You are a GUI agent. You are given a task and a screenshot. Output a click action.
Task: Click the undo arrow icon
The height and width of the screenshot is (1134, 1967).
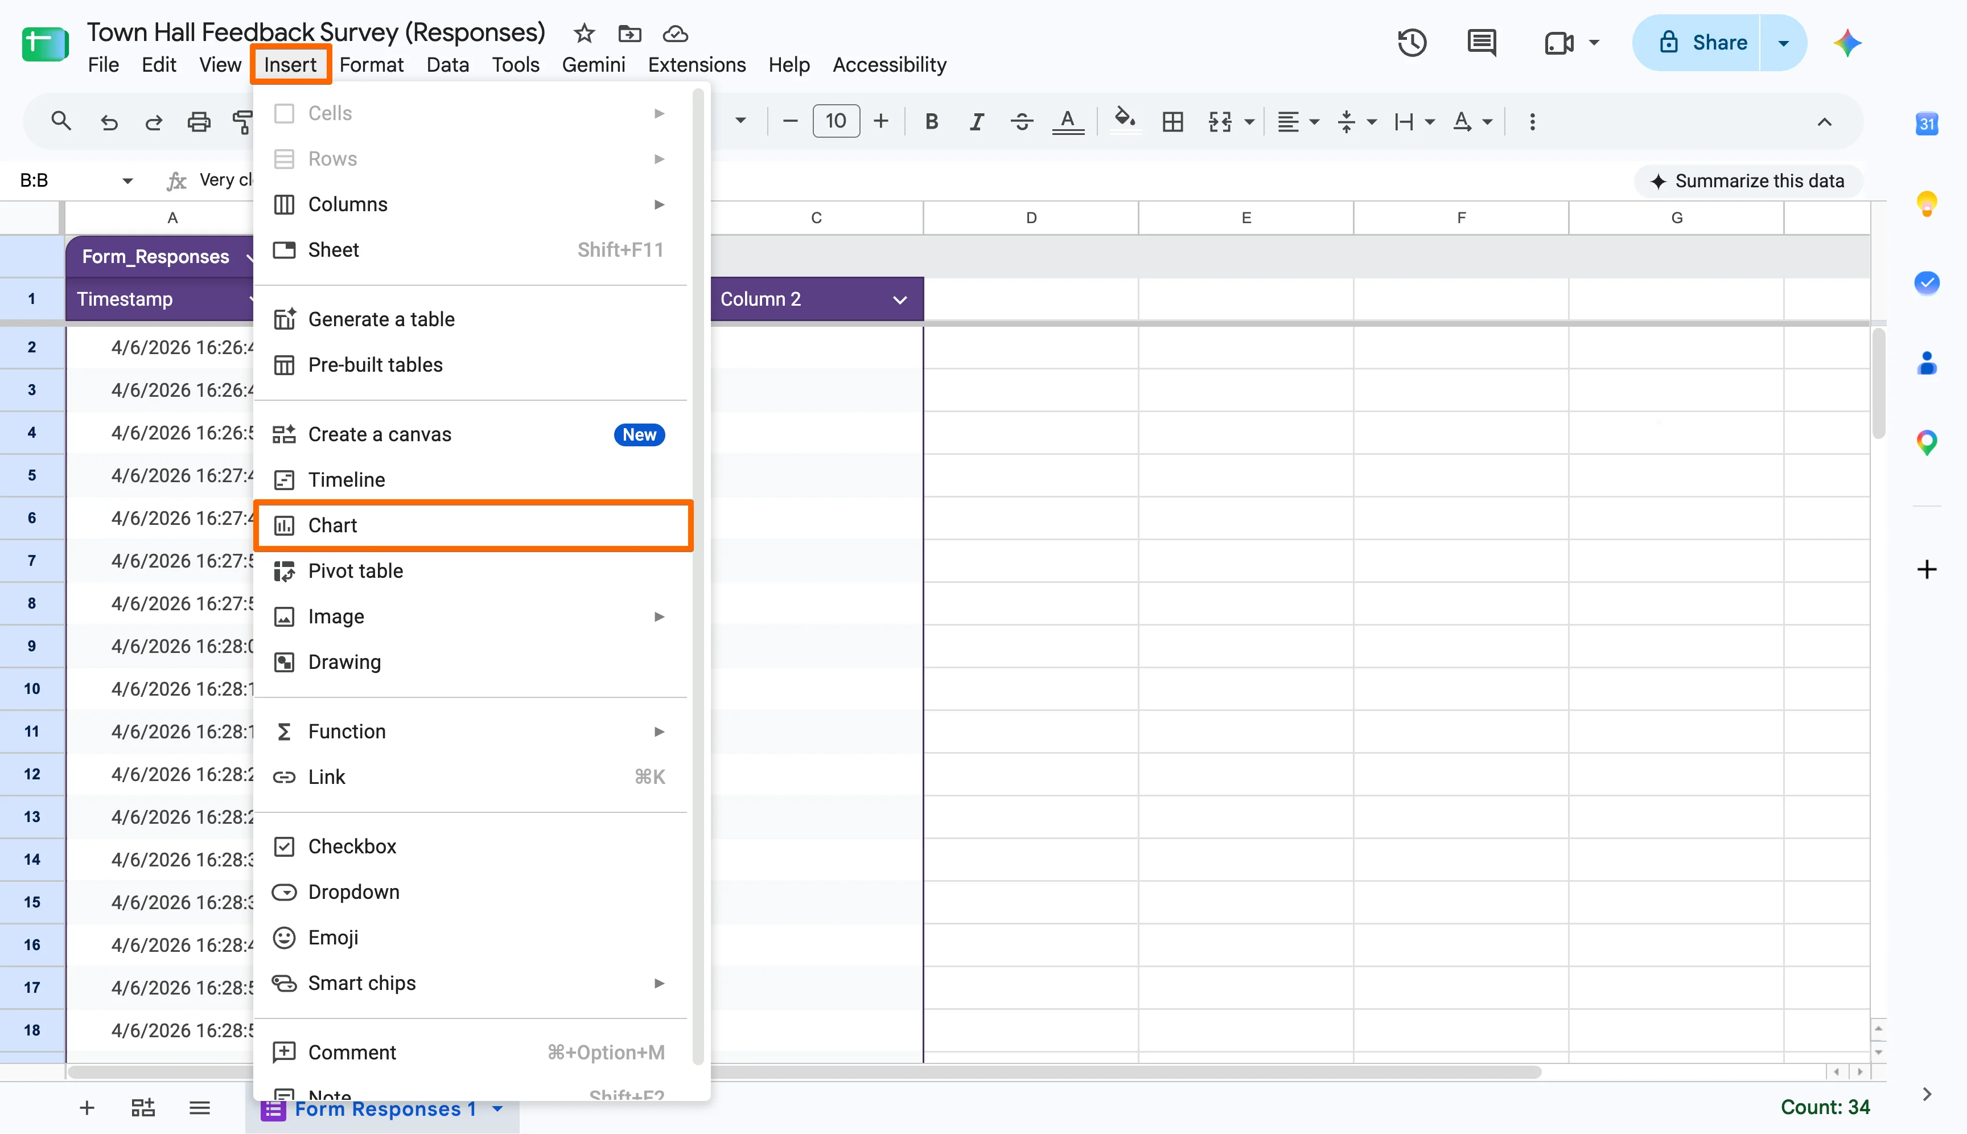109,121
